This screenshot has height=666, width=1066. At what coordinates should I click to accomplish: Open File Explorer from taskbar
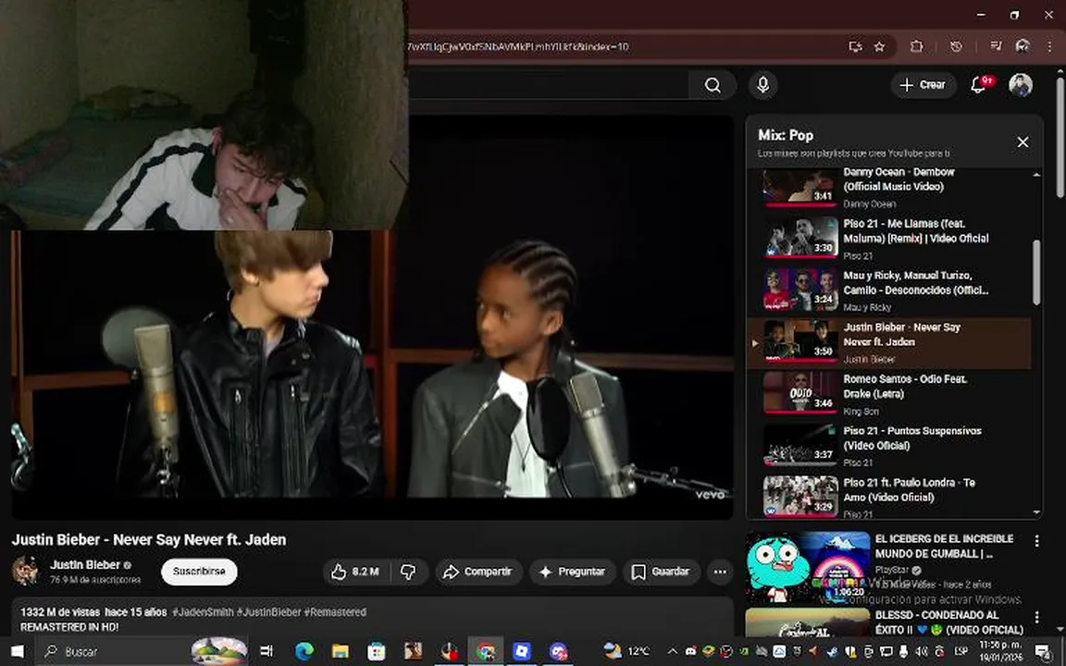click(x=340, y=651)
